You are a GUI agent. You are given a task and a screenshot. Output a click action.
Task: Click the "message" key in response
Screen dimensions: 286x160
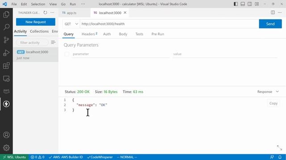85,105
